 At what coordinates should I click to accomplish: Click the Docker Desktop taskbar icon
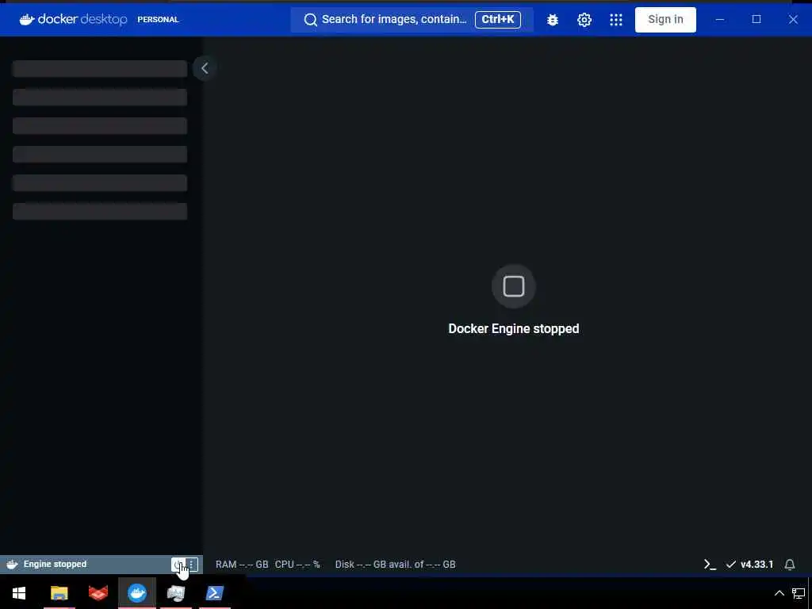tap(137, 593)
